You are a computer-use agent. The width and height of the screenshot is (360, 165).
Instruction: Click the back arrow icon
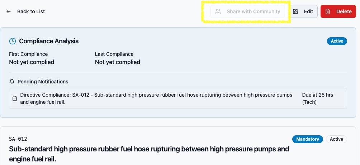(x=9, y=11)
